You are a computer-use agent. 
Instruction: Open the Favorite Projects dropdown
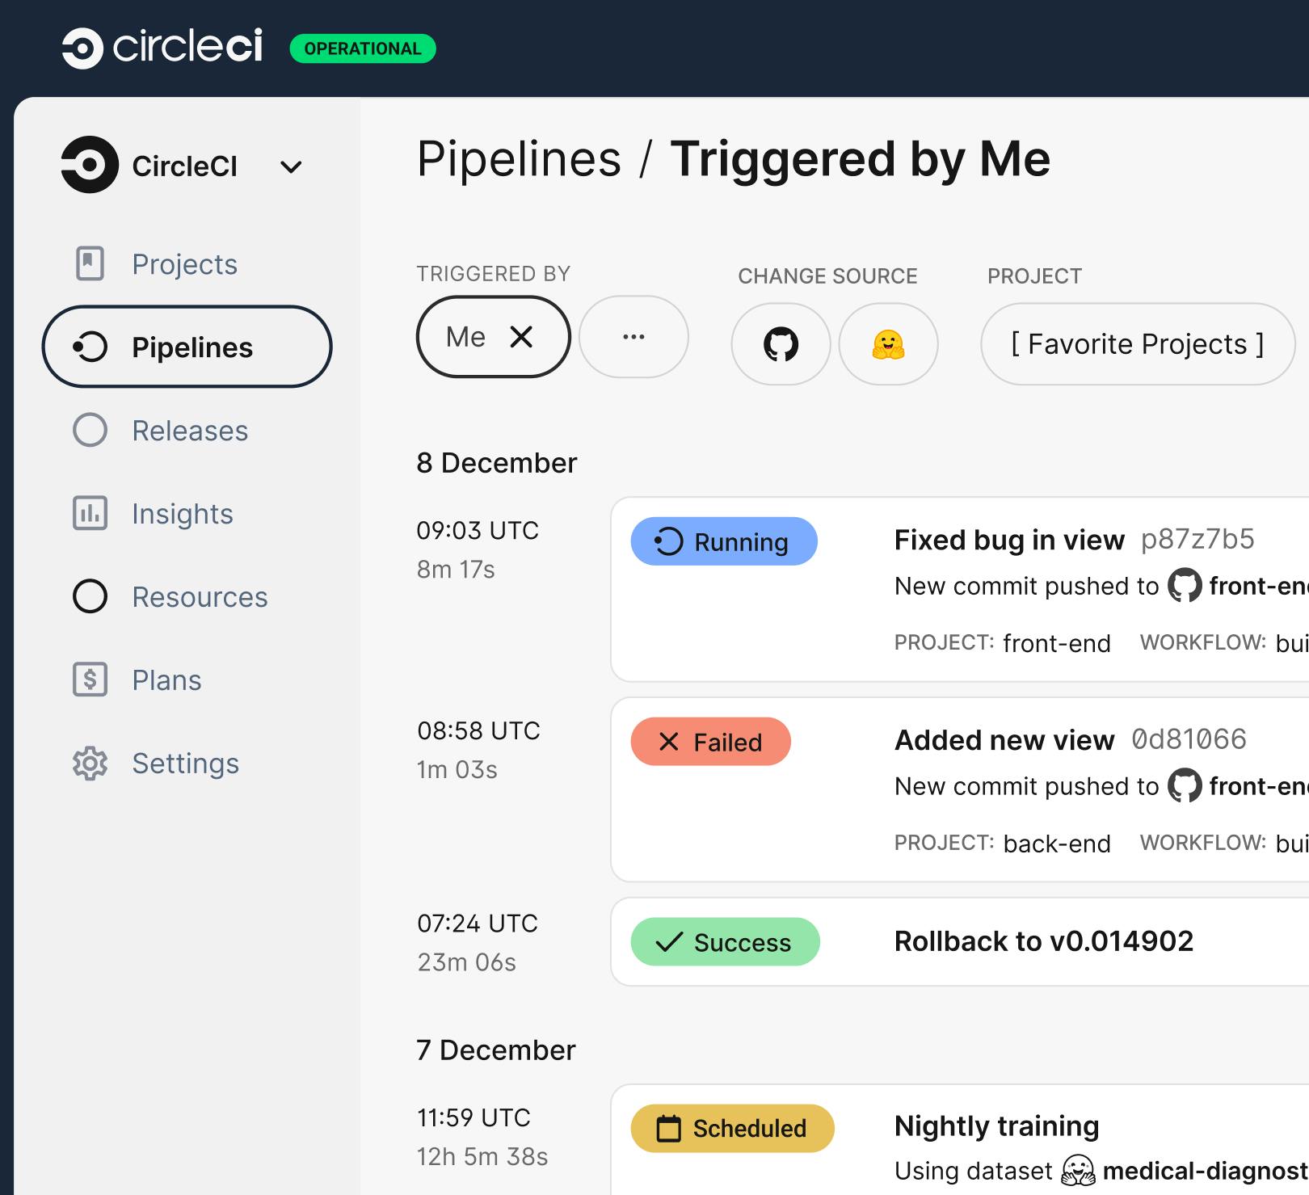1136,343
